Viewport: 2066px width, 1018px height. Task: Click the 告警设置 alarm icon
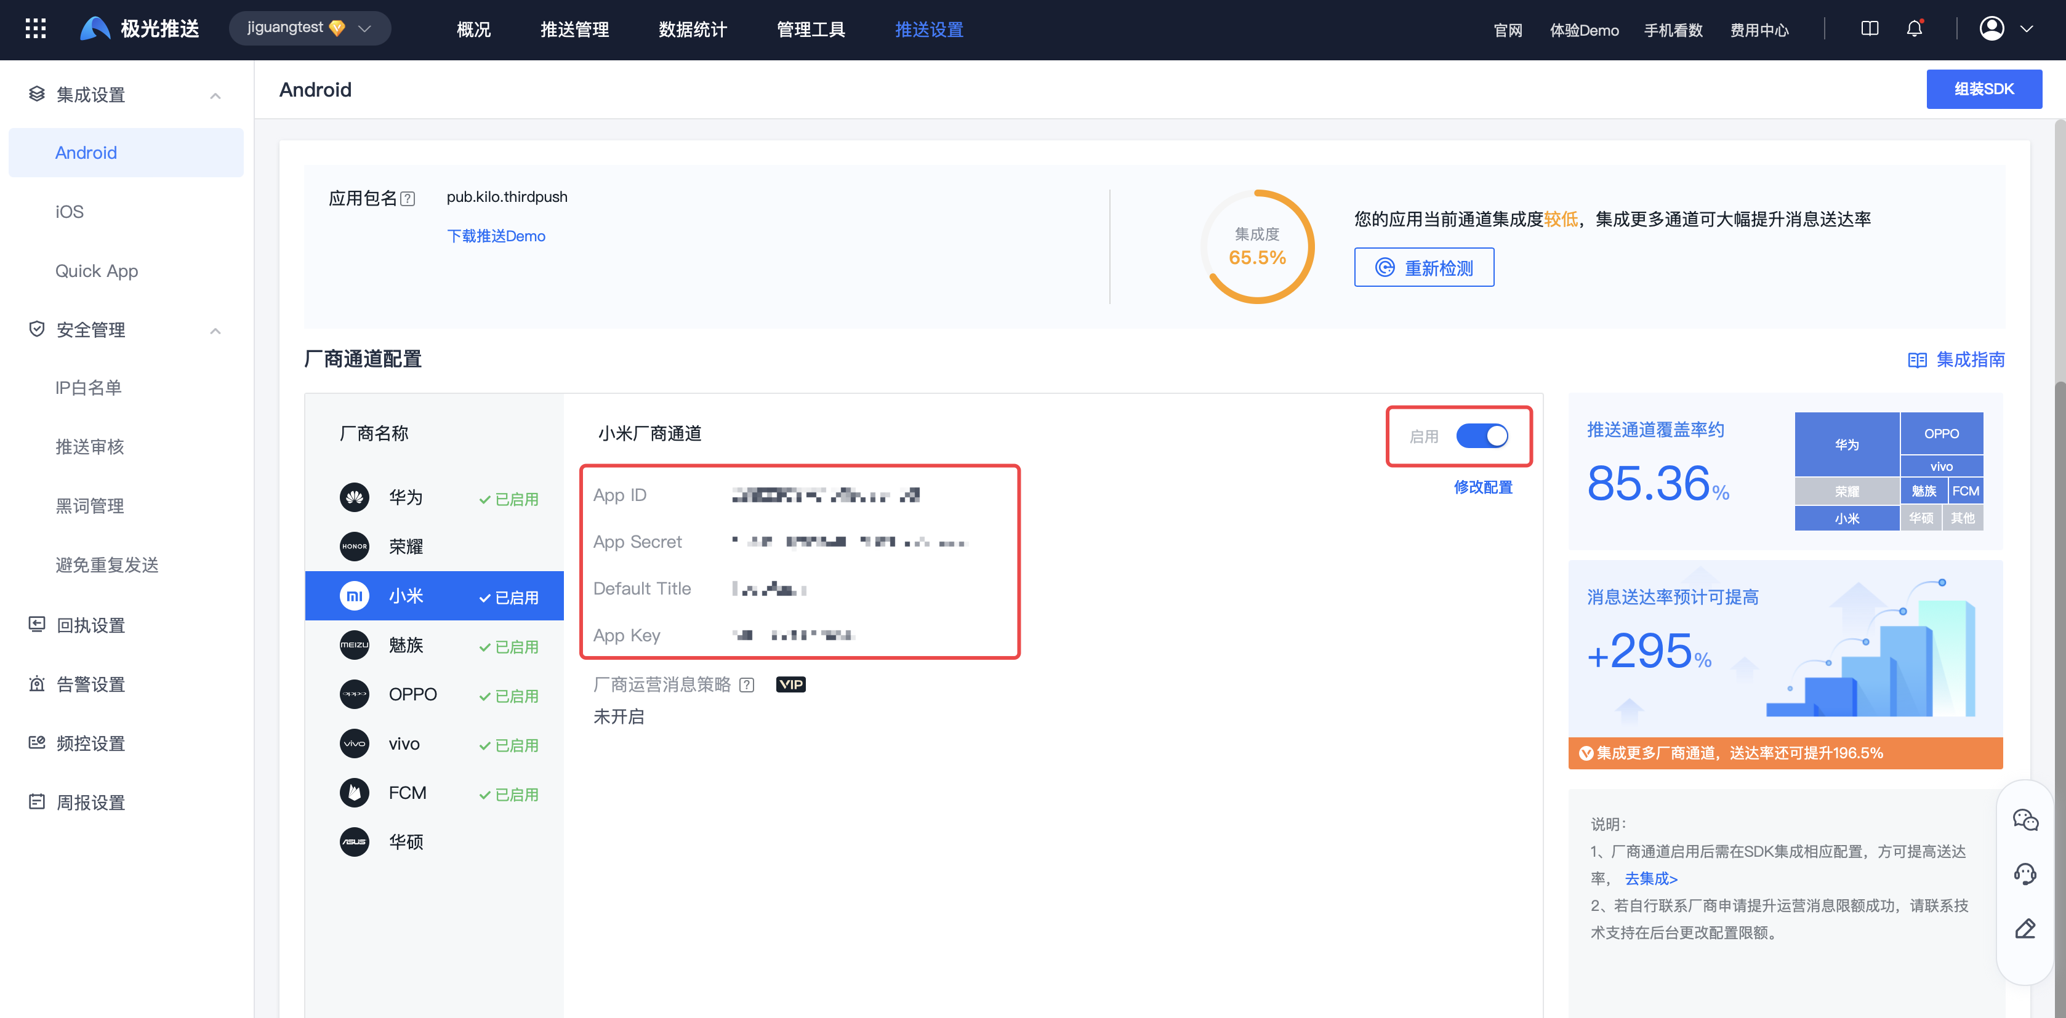point(36,683)
